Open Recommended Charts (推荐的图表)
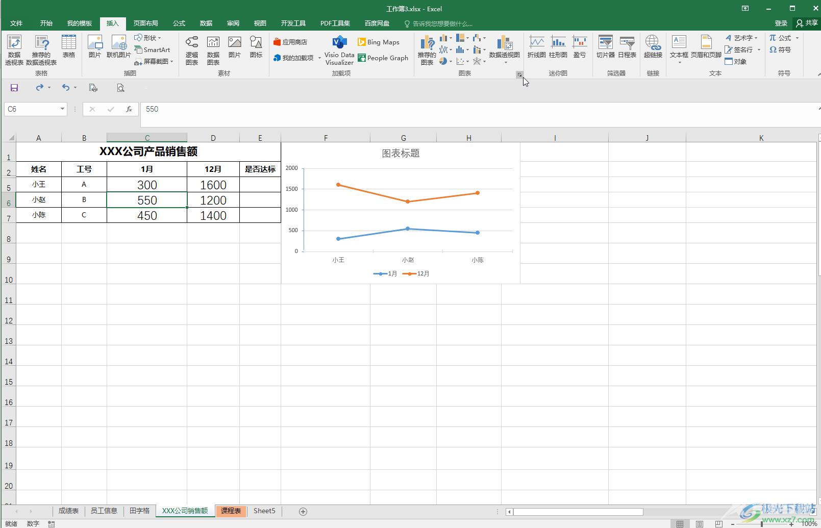 click(427, 50)
